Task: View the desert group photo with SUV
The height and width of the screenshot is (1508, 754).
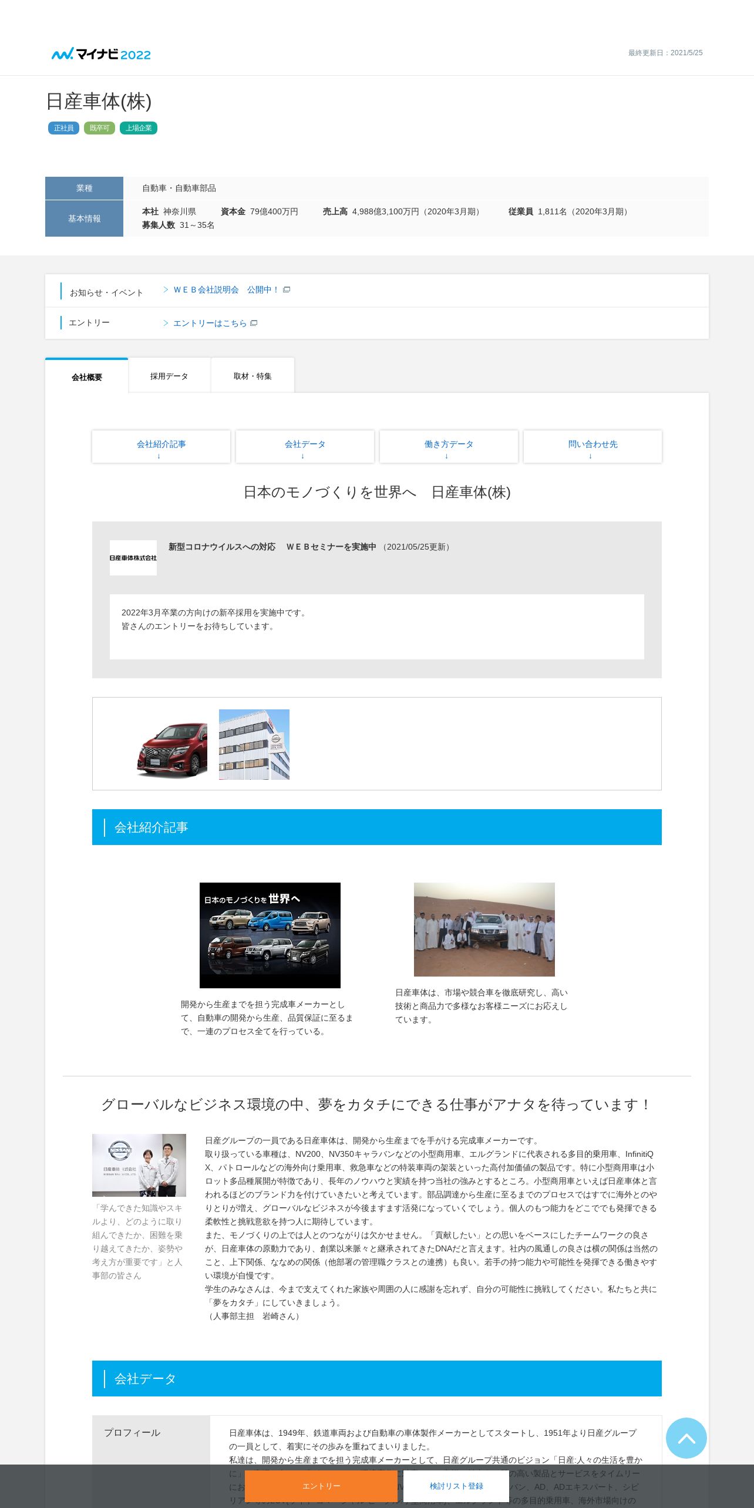Action: click(x=484, y=929)
